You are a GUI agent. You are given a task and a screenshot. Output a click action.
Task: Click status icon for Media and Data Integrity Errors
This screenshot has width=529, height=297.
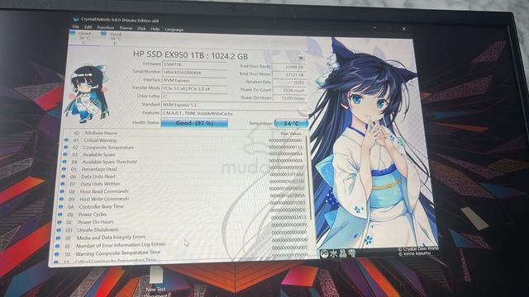tap(57, 238)
